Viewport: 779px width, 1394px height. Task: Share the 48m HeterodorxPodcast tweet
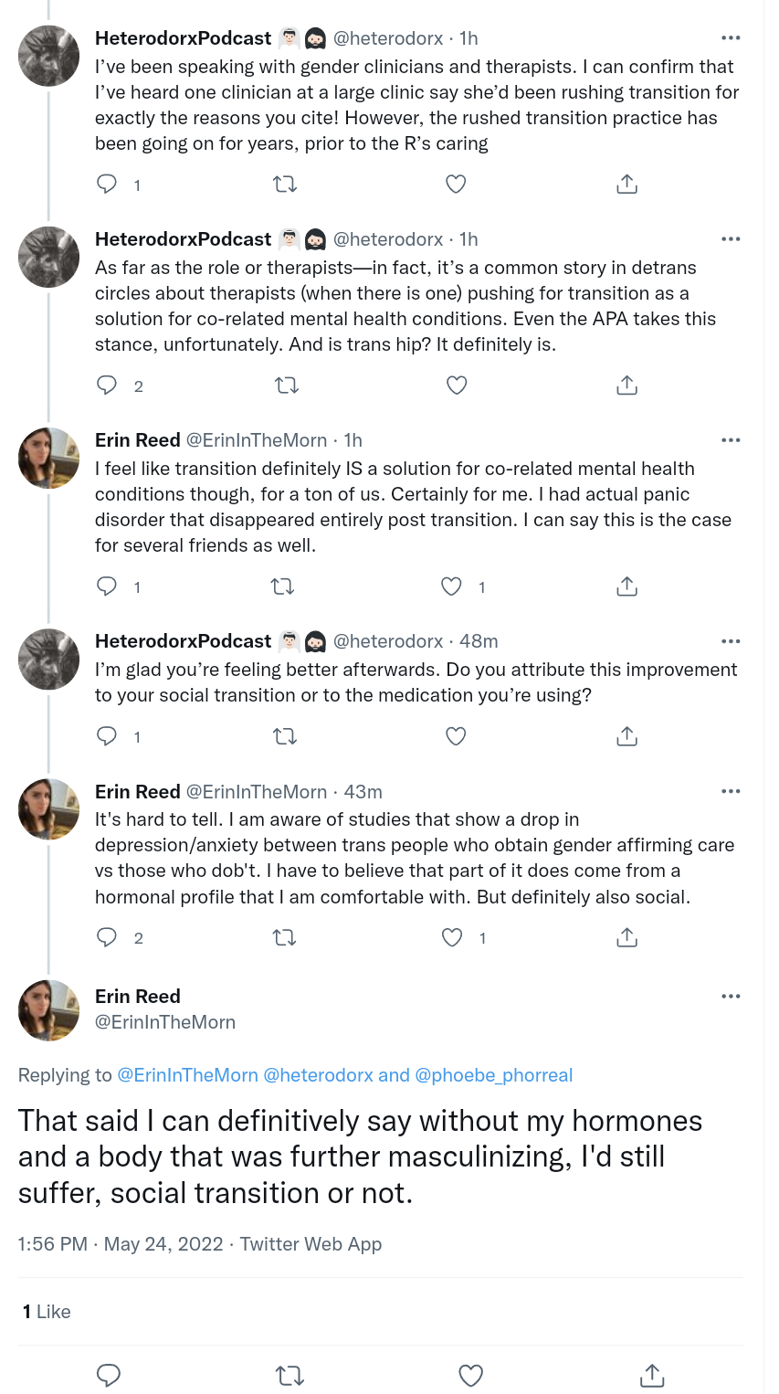pyautogui.click(x=626, y=736)
